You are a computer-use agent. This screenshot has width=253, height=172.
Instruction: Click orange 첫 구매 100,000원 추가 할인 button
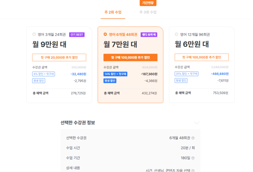pos(130,57)
